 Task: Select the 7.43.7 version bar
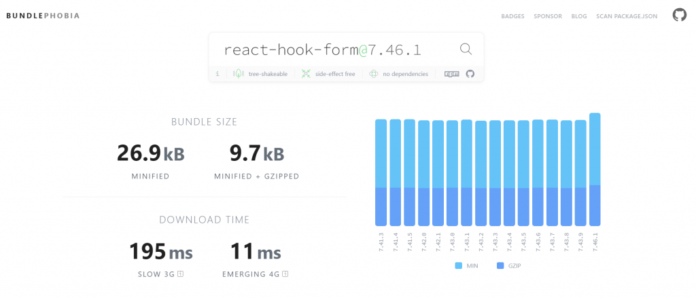(552, 173)
